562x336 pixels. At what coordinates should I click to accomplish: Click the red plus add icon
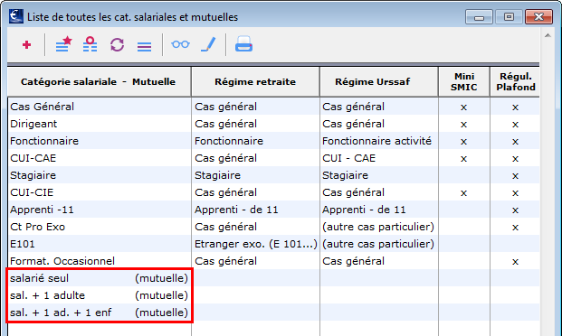(x=26, y=45)
